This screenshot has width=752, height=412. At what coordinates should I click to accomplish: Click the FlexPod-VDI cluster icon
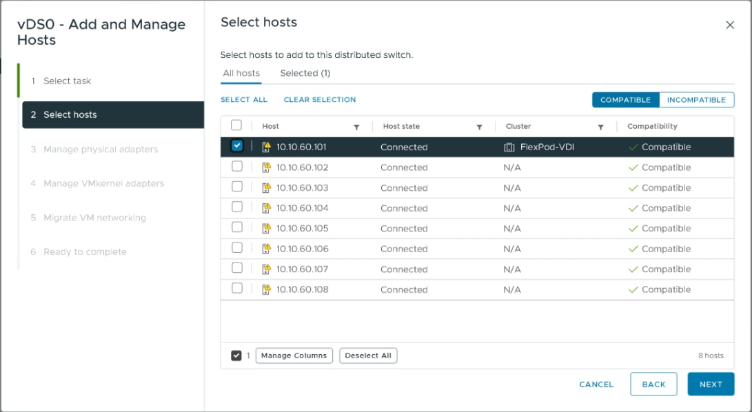pos(509,147)
